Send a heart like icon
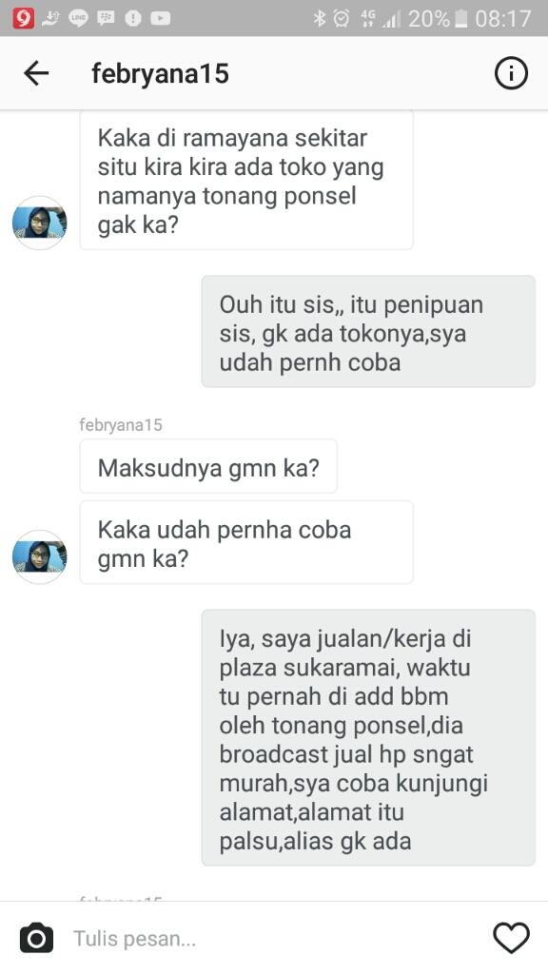Viewport: 548px width, 974px height. click(x=511, y=937)
